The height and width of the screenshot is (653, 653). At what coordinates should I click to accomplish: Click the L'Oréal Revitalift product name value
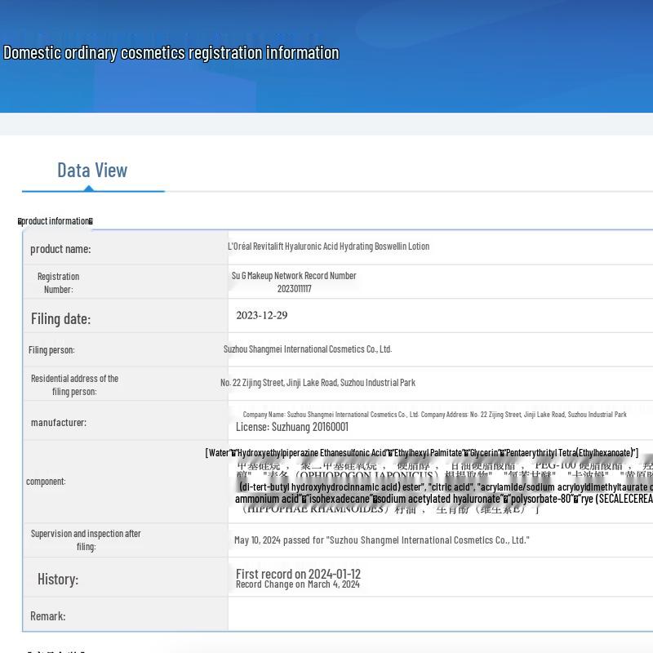pos(328,247)
